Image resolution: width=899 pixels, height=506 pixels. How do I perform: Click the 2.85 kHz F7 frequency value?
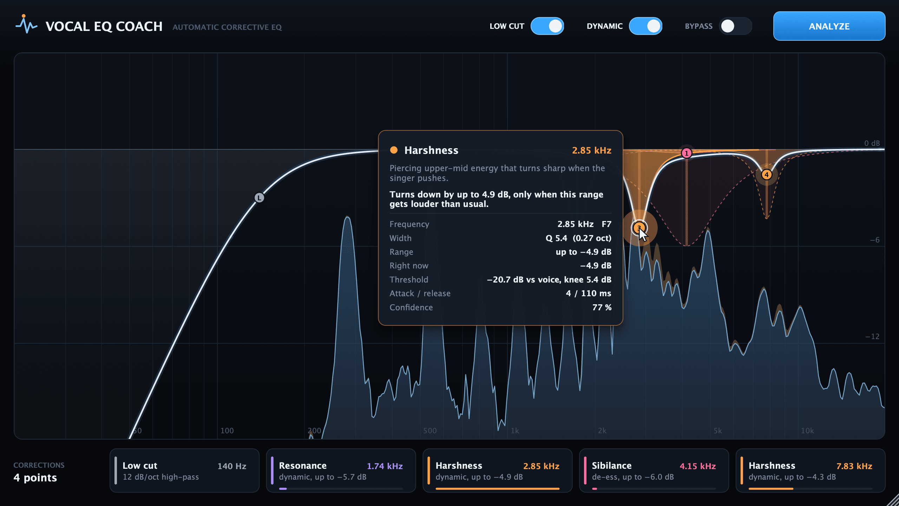[x=584, y=224]
